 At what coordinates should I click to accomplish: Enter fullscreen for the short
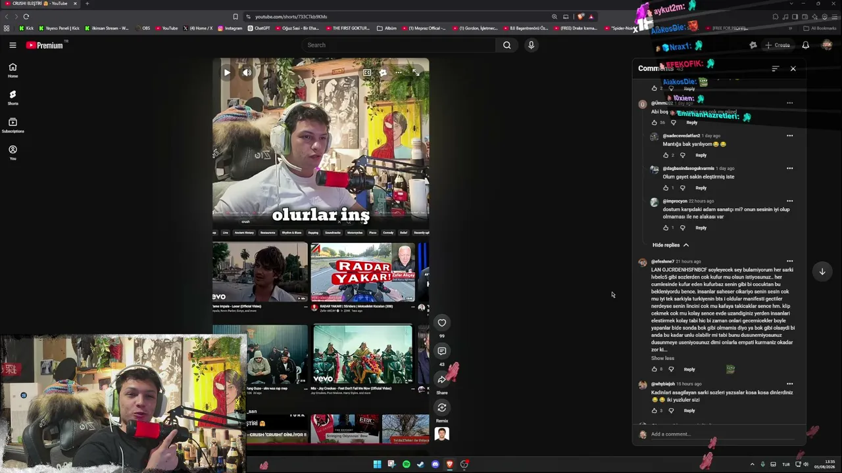pyautogui.click(x=416, y=73)
